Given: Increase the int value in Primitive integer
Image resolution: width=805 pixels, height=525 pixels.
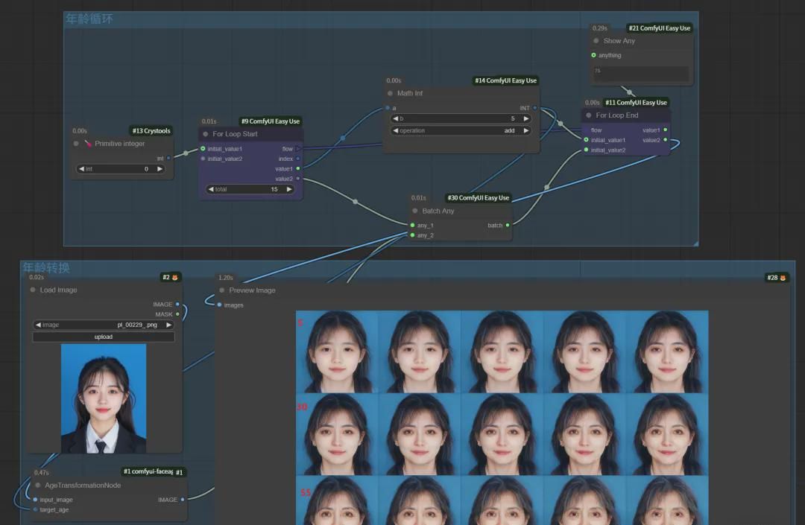Looking at the screenshot, I should (160, 169).
